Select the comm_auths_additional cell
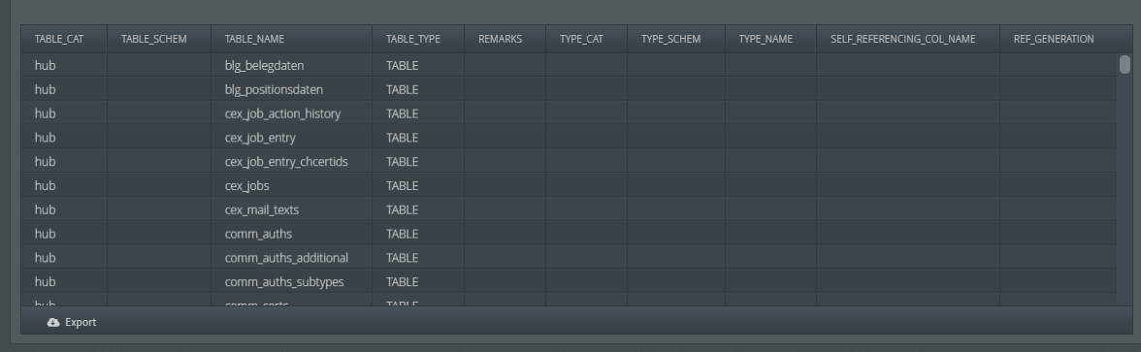The height and width of the screenshot is (352, 1141). tap(291, 258)
